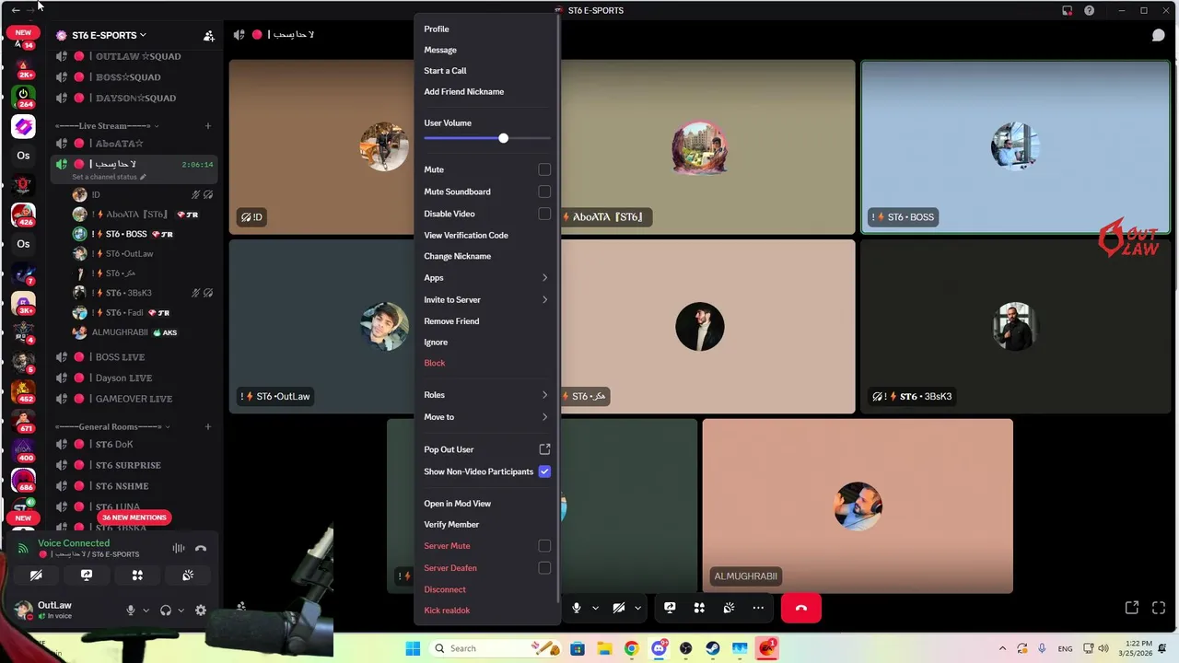Pop out the call window
This screenshot has width=1179, height=663.
tap(1132, 608)
